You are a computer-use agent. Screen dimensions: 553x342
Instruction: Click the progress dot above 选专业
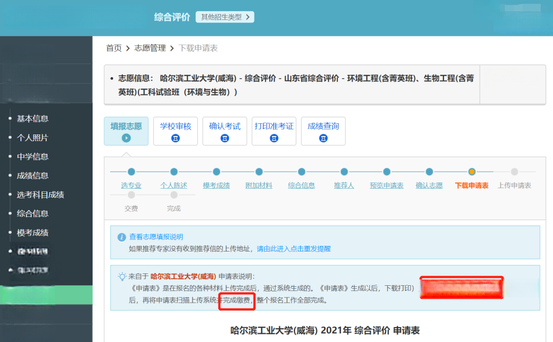pyautogui.click(x=131, y=172)
